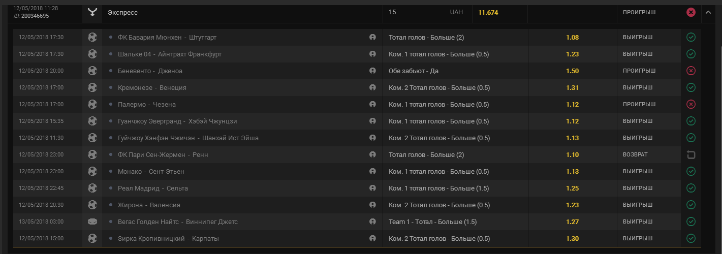
Task: Open the Монако - Сент-Этьен match
Action: coord(151,171)
